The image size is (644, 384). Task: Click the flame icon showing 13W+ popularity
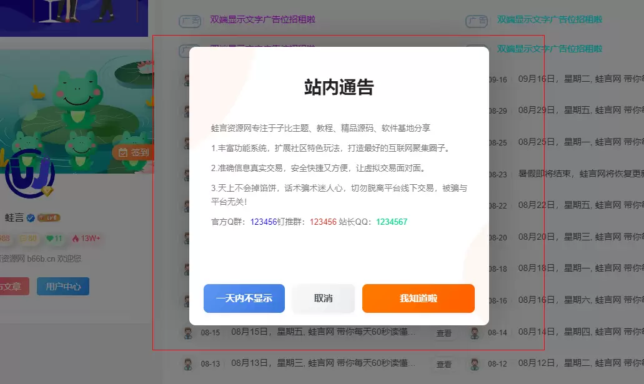(76, 238)
